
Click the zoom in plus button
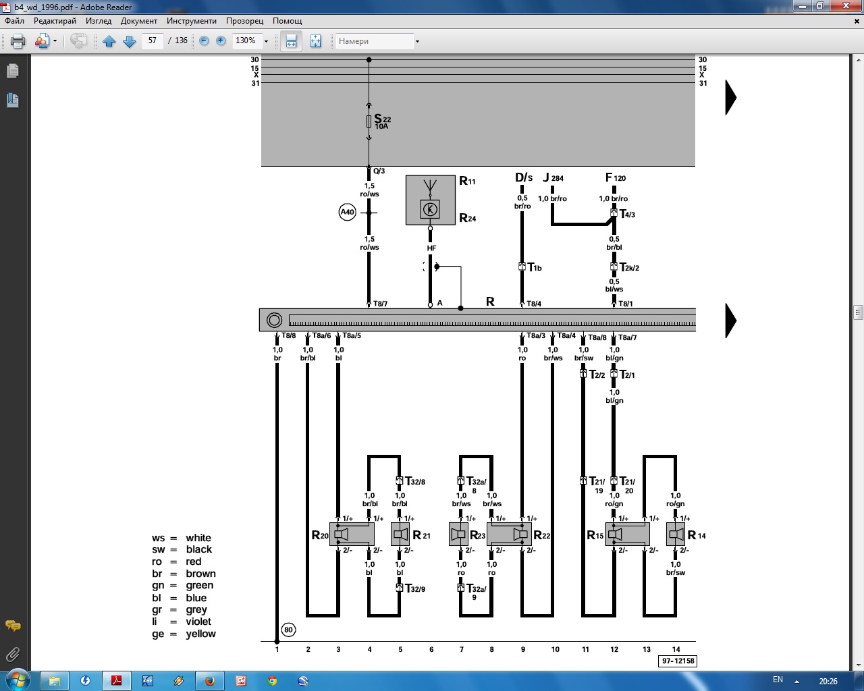(221, 41)
